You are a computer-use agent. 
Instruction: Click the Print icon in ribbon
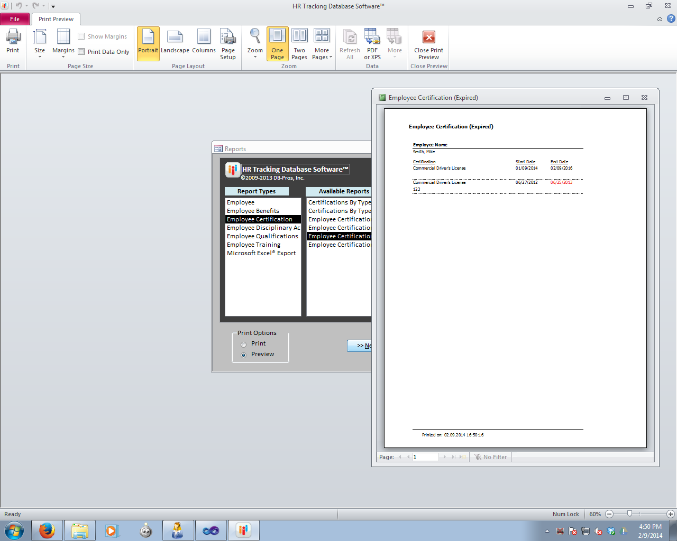click(x=13, y=41)
